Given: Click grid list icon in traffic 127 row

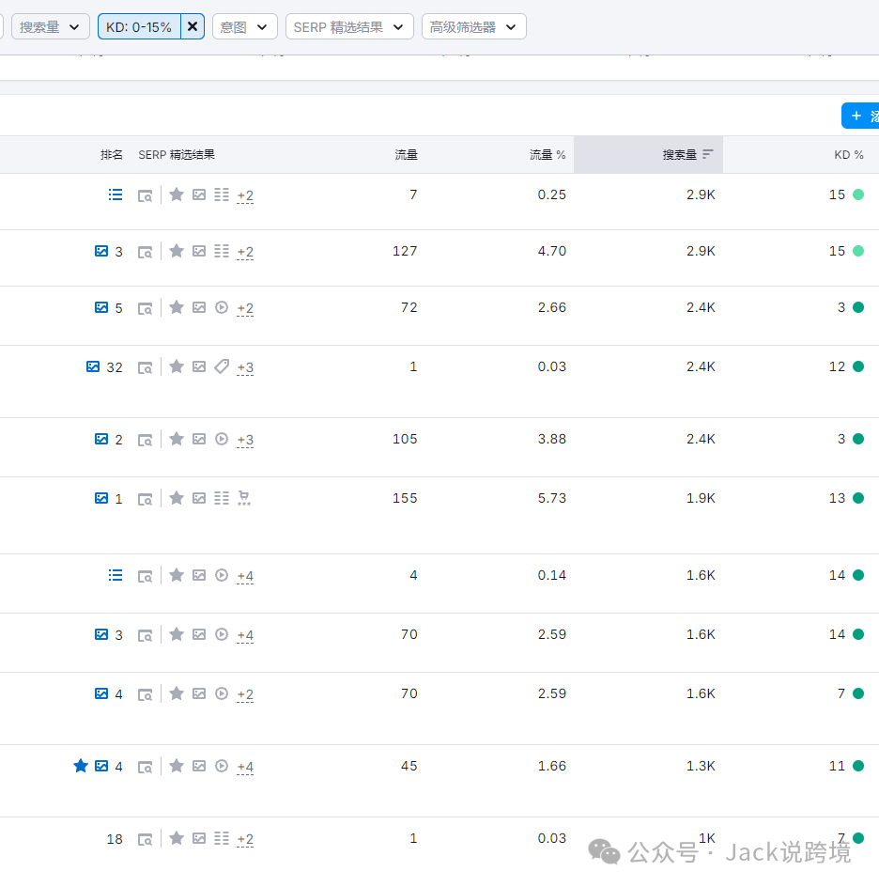Looking at the screenshot, I should [x=222, y=251].
